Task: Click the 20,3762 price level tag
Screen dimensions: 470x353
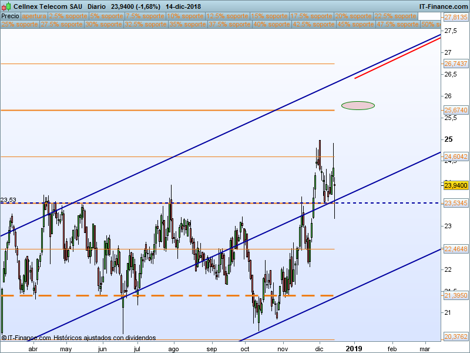Action: 456,337
